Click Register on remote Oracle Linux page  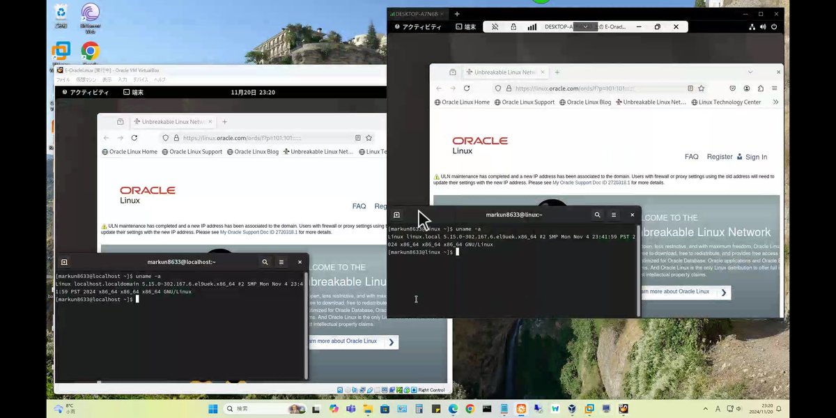(720, 157)
